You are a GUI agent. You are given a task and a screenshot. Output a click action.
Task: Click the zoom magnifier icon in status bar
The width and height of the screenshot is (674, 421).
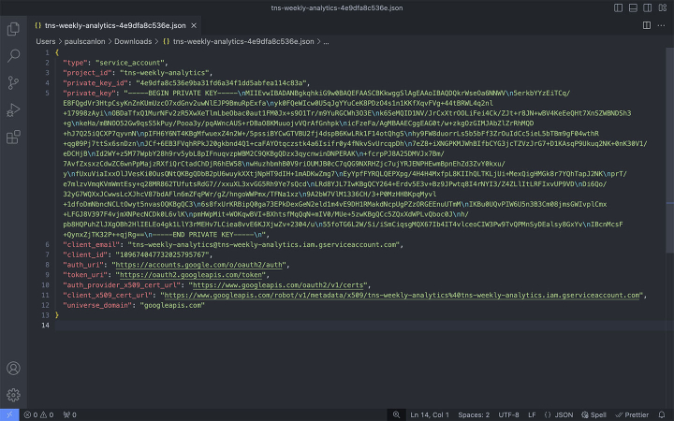[x=396, y=414]
